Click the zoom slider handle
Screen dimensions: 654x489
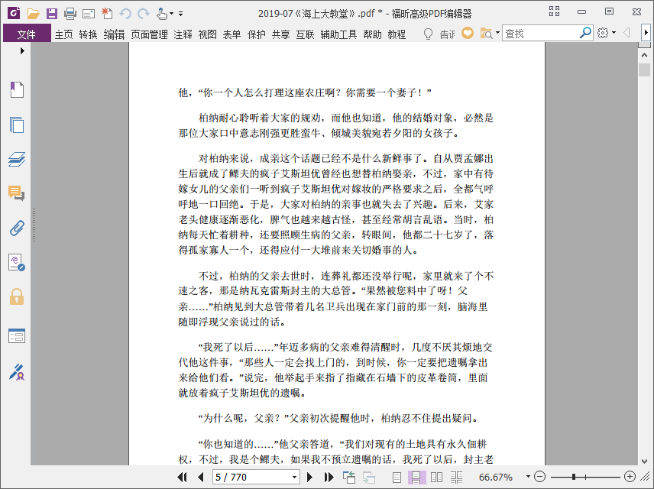tap(574, 477)
